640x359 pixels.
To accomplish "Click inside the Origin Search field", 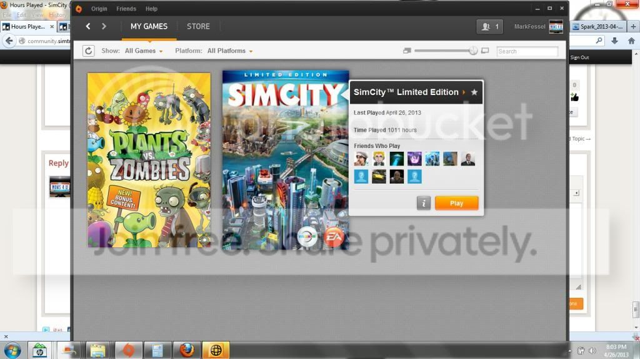I will tap(527, 51).
